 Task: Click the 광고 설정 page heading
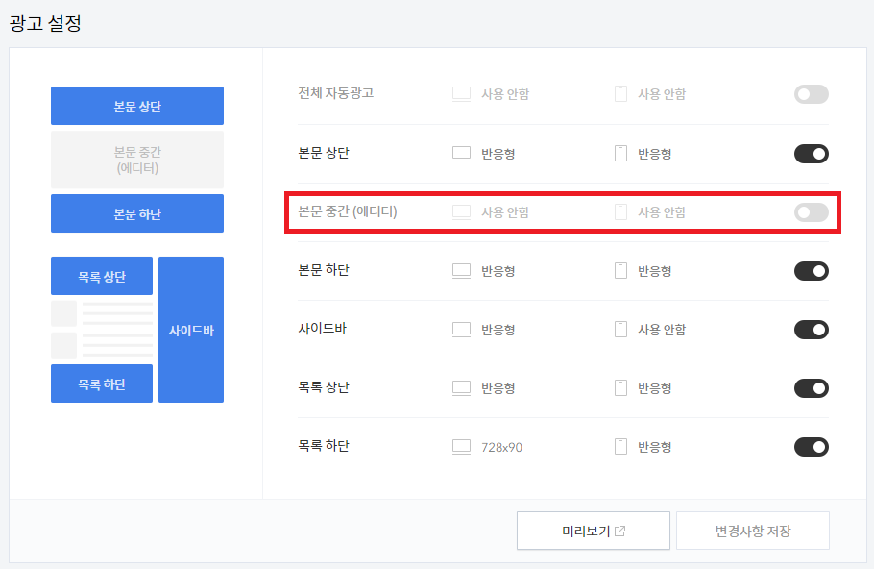(x=45, y=23)
